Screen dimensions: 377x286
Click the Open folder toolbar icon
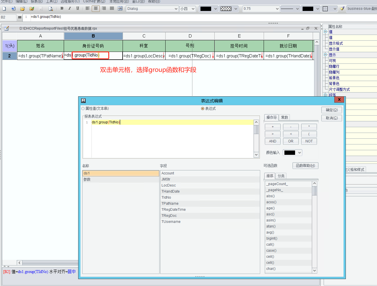22,9
